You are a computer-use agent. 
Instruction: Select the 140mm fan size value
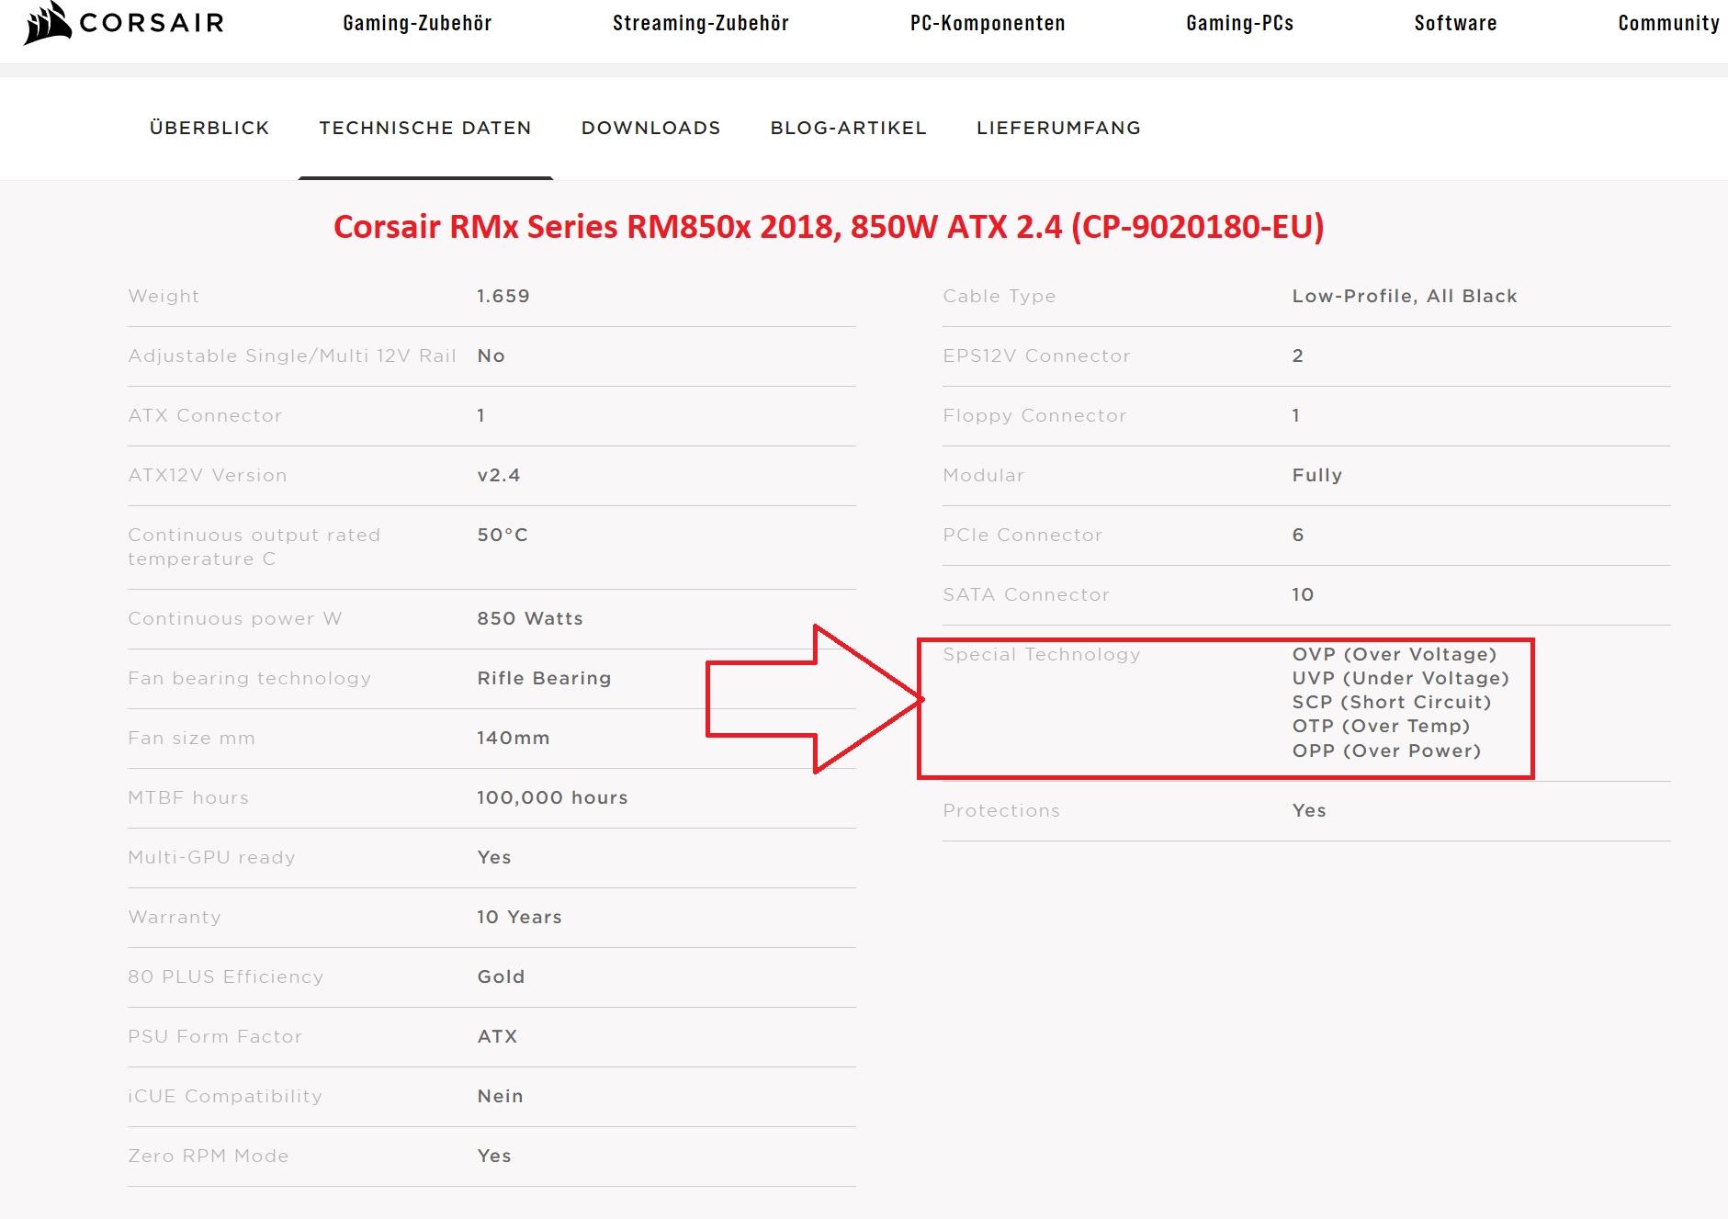[514, 738]
